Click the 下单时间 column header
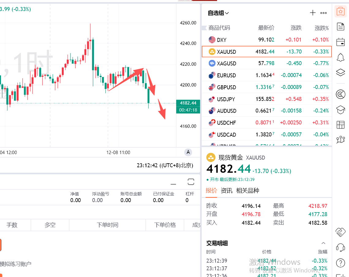349x277 pixels. tap(107, 225)
